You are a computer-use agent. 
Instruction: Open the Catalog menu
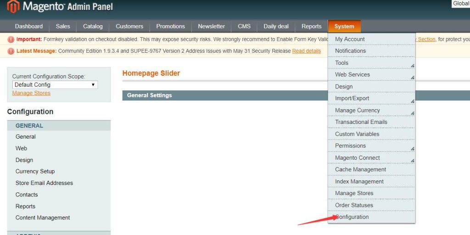click(93, 26)
